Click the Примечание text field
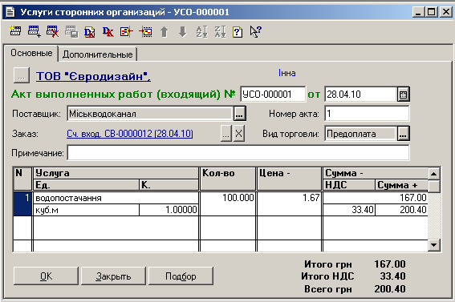Viewport: 455px width, 302px height. (238, 152)
